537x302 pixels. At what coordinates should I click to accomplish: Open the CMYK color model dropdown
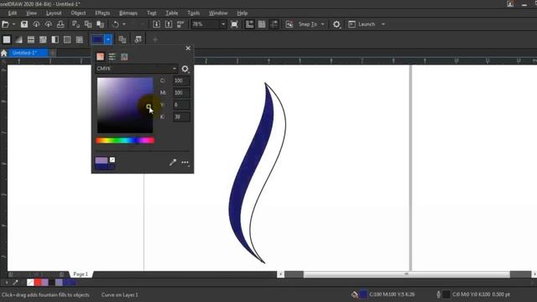pos(136,69)
